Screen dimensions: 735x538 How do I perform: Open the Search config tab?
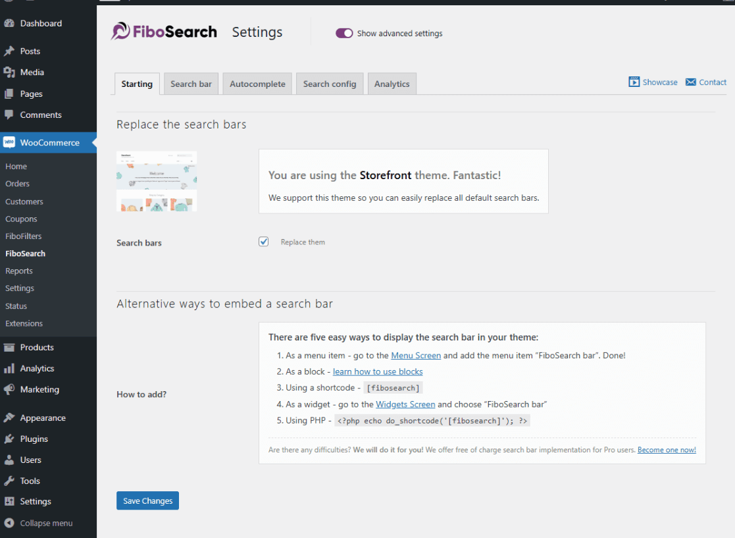tap(330, 84)
